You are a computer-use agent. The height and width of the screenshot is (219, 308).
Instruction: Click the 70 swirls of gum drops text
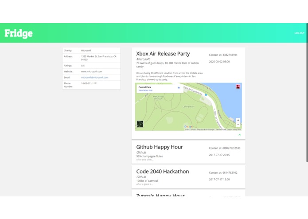[x=168, y=65]
